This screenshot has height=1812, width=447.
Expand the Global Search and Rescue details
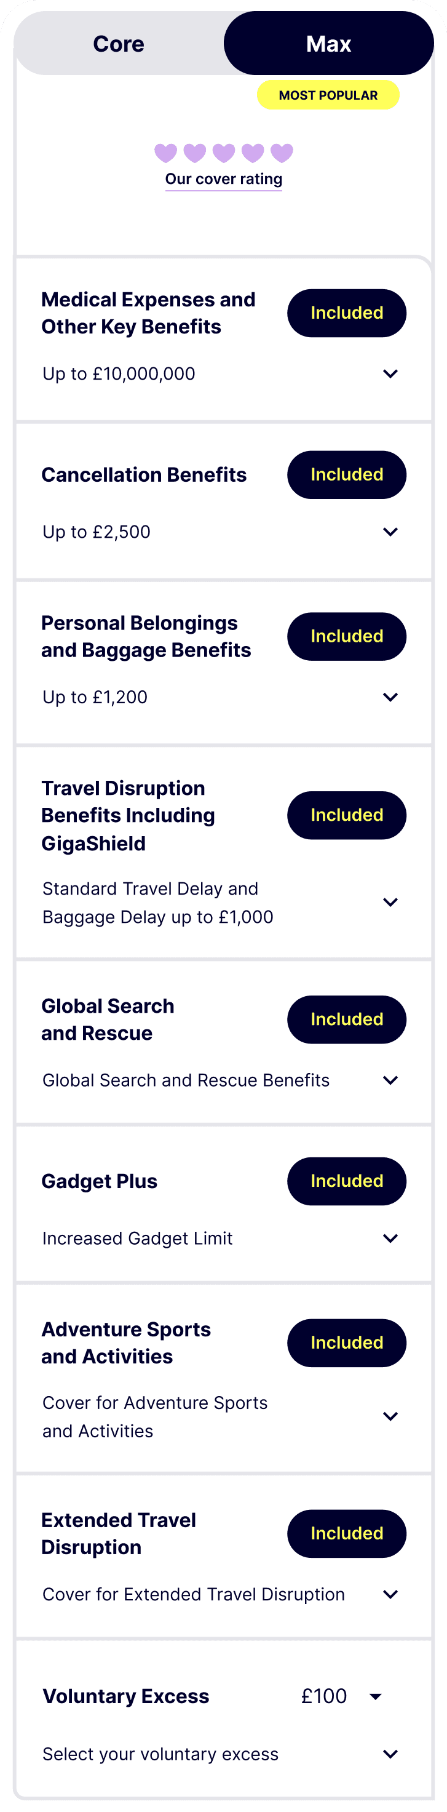[392, 1080]
